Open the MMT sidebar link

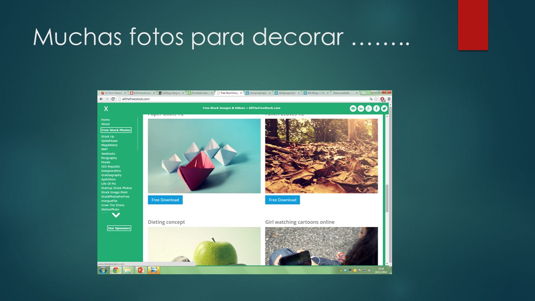point(104,149)
